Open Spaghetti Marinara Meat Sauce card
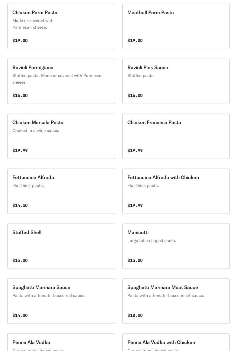The width and height of the screenshot is (237, 351). (176, 301)
